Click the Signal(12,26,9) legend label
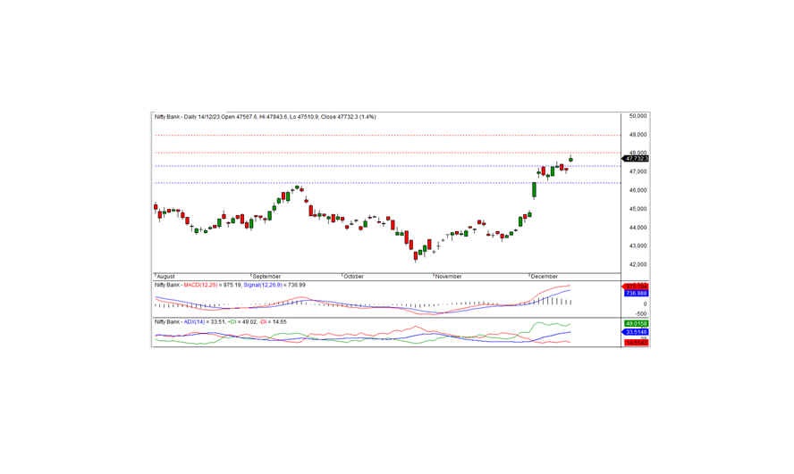Image resolution: width=794 pixels, height=474 pixels. click(262, 285)
